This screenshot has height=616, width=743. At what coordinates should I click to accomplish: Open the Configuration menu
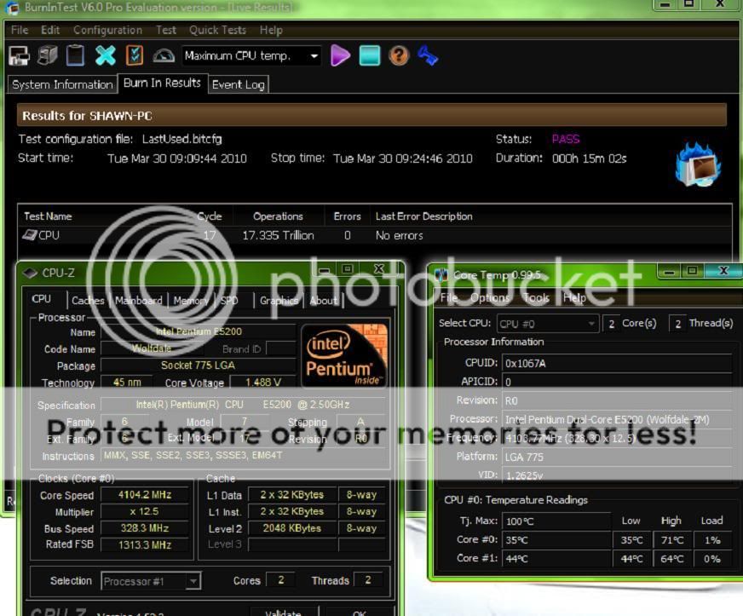click(107, 30)
